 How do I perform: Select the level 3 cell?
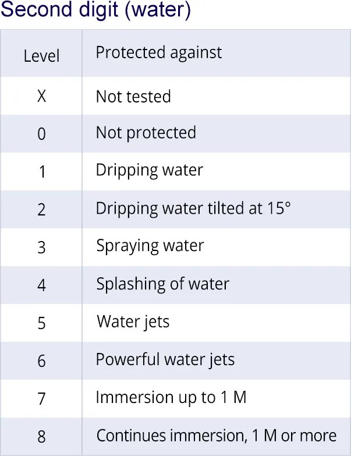click(41, 247)
